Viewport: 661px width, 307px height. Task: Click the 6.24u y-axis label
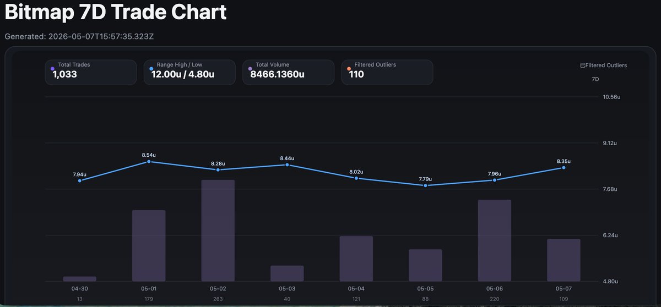(x=610, y=235)
